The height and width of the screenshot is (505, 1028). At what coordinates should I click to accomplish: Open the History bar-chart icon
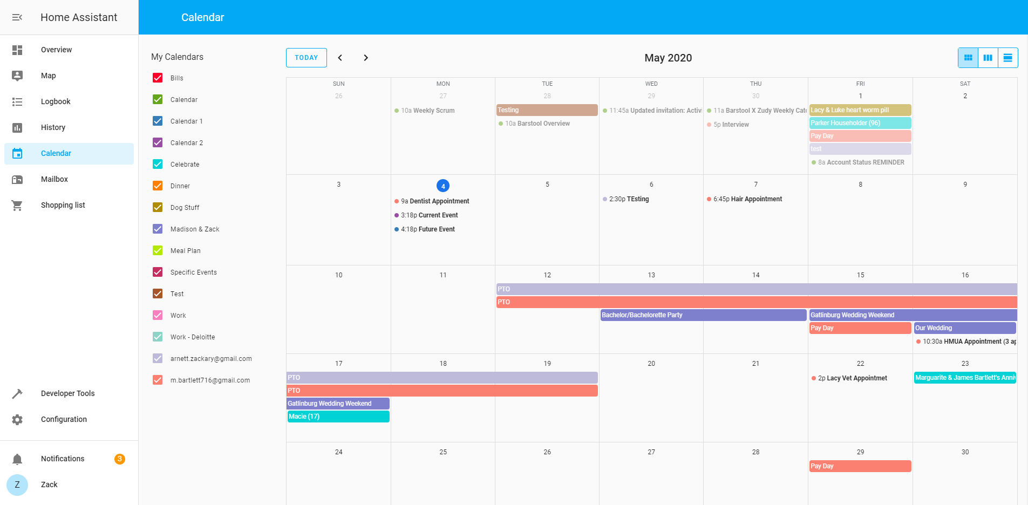pyautogui.click(x=17, y=127)
